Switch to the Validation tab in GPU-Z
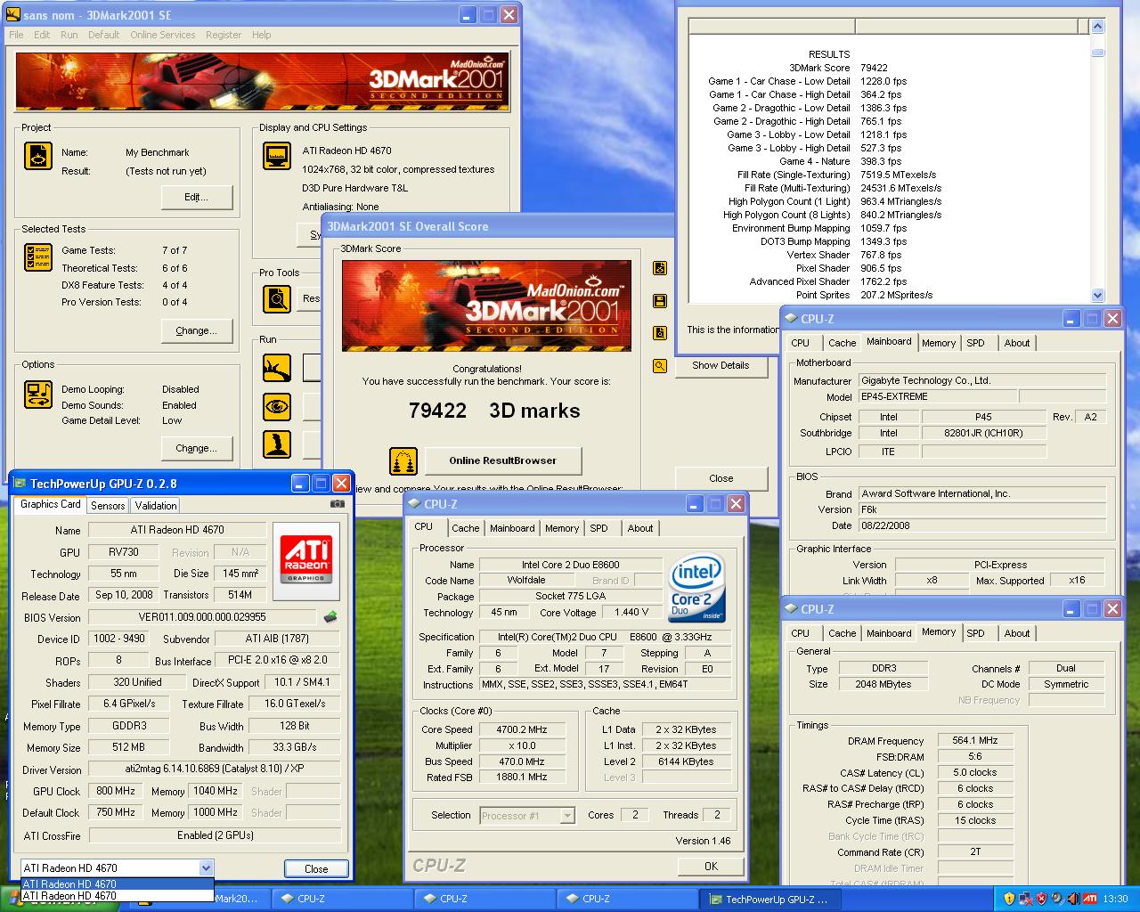1140x912 pixels. [x=156, y=505]
